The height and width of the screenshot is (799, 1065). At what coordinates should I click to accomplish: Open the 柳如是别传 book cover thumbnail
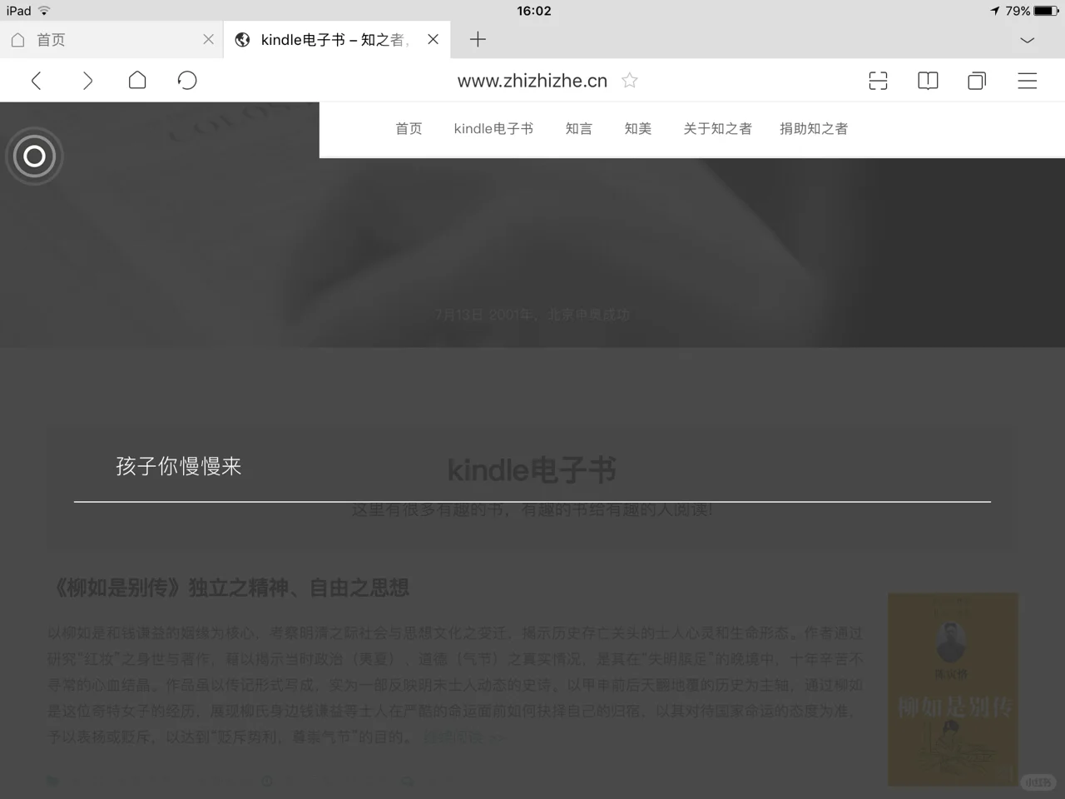point(954,689)
